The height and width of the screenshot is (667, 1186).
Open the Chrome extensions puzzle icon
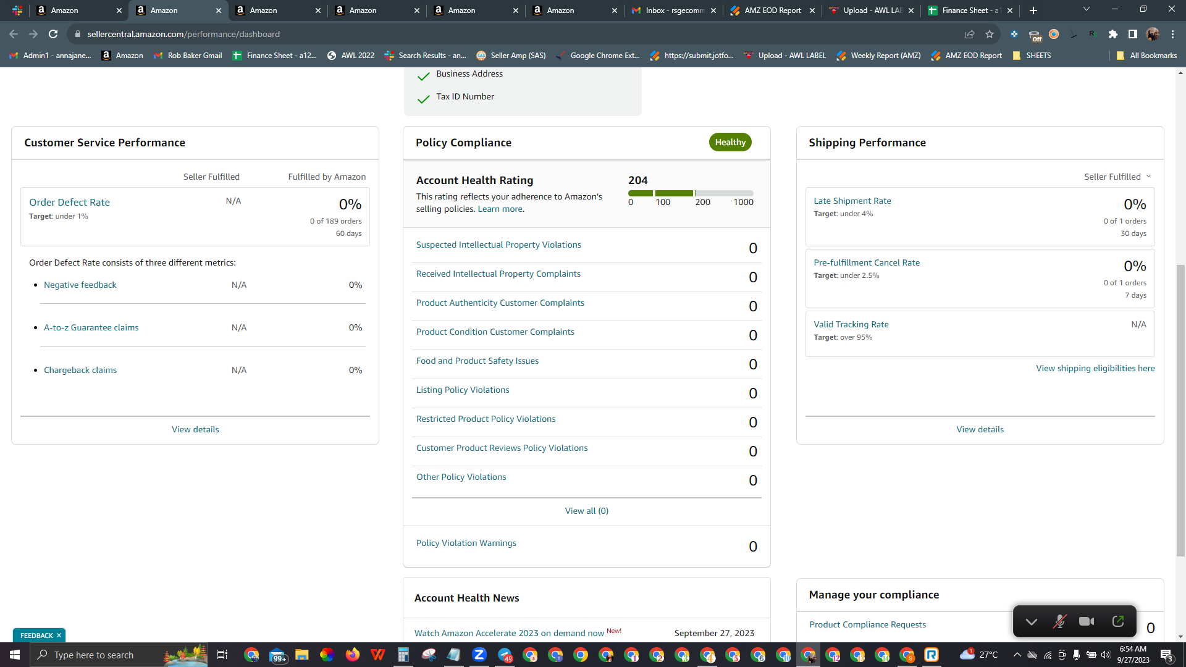click(1113, 34)
